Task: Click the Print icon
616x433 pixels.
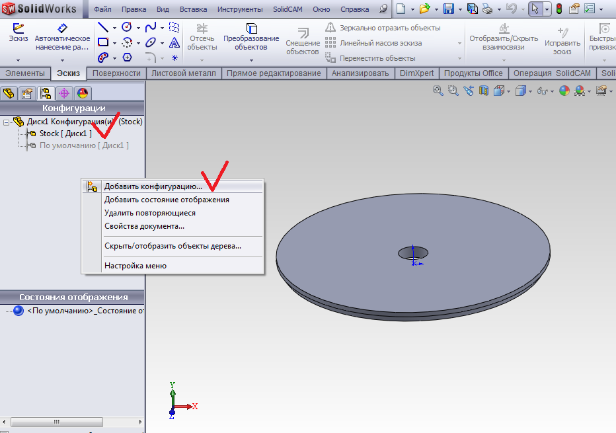Action: pos(488,9)
